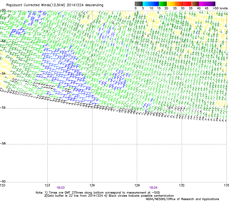Viewport: 229px width, 201px height.
Task: Click the blue 10-15 knots legend swatch
Action: [155, 4]
